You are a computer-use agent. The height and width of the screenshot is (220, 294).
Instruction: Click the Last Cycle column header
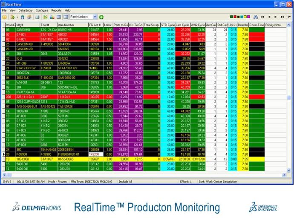pyautogui.click(x=182, y=25)
